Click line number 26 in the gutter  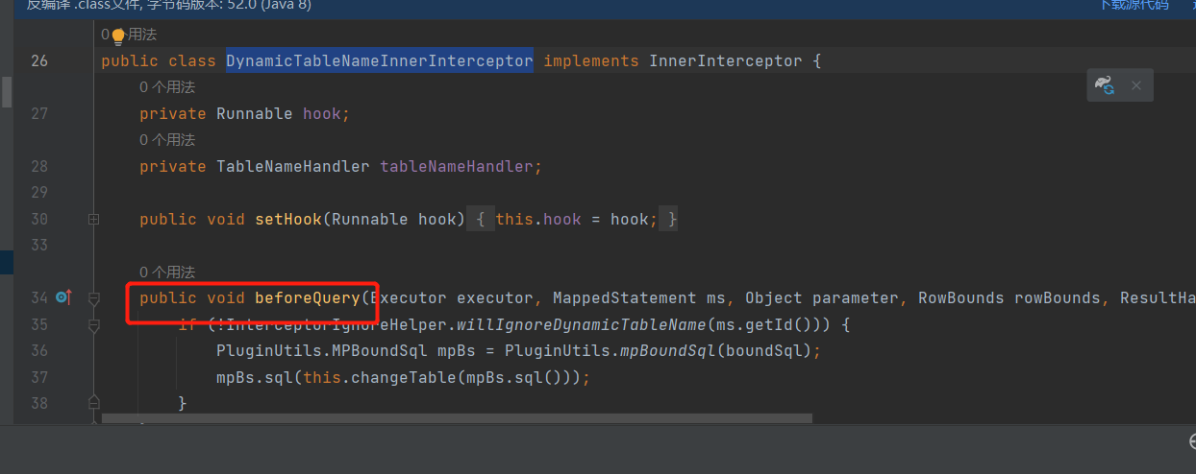click(x=39, y=61)
